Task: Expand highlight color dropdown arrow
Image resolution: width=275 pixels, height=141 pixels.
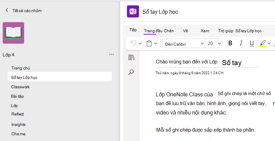Action: pyautogui.click(x=269, y=43)
